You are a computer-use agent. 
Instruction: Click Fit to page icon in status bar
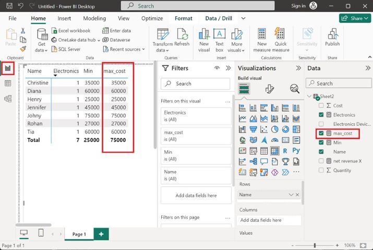pyautogui.click(x=363, y=245)
